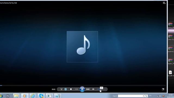Open File Explorer from taskbar
This screenshot has height=98, width=174.
tap(16, 96)
